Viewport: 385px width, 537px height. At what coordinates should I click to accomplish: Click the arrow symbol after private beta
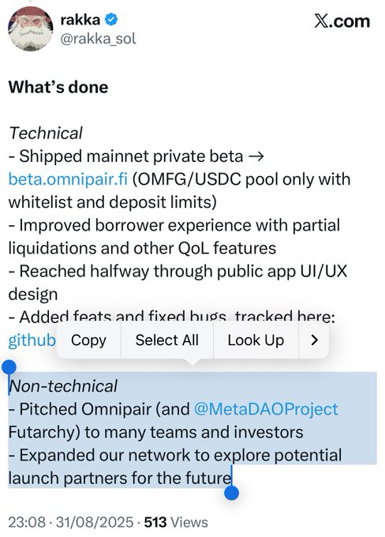click(x=256, y=156)
